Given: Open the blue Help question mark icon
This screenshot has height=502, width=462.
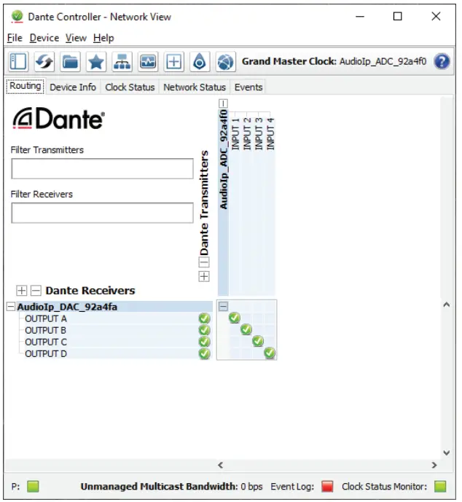Looking at the screenshot, I should (442, 61).
